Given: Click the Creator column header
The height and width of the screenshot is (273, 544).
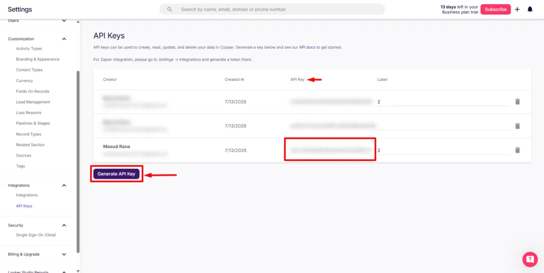Looking at the screenshot, I should click(109, 80).
